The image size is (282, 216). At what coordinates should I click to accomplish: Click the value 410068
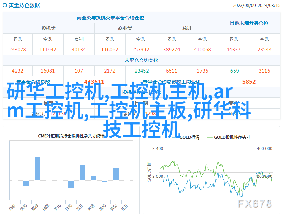(202, 50)
